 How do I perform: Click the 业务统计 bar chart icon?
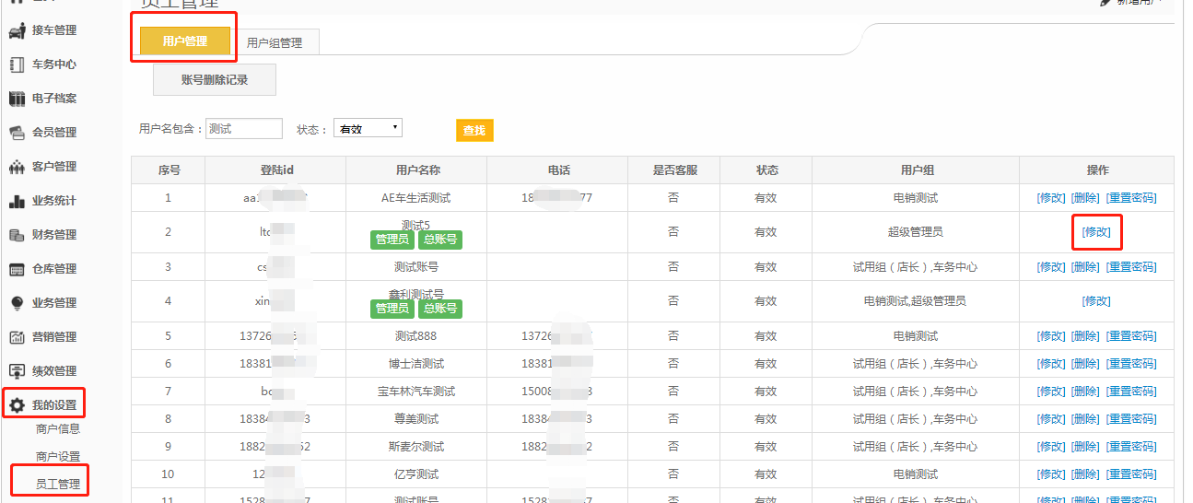(x=17, y=201)
